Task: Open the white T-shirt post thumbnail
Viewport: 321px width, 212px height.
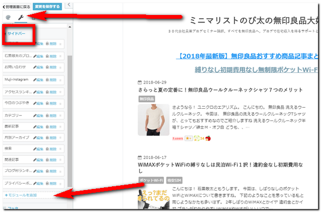Action: 154,120
